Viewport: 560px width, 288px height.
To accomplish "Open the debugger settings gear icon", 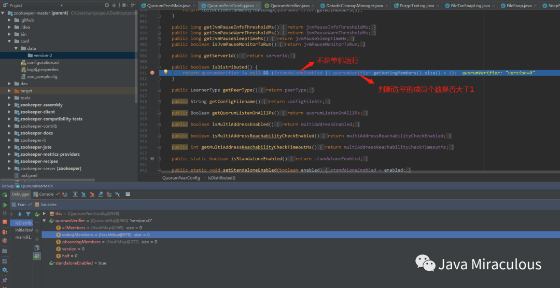I will pos(5,270).
